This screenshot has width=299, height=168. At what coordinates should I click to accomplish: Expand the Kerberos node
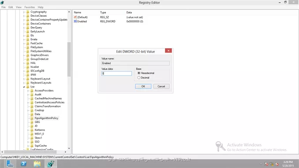pos(28,130)
